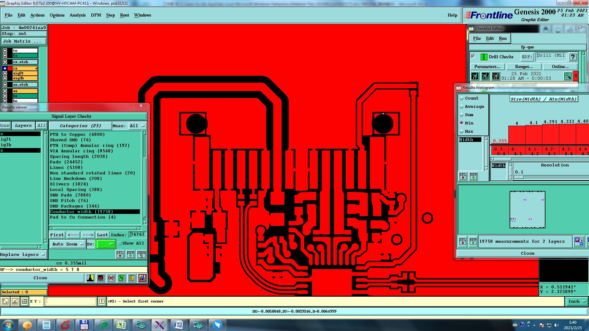Open the DFM menu
The image size is (589, 331).
coord(96,15)
